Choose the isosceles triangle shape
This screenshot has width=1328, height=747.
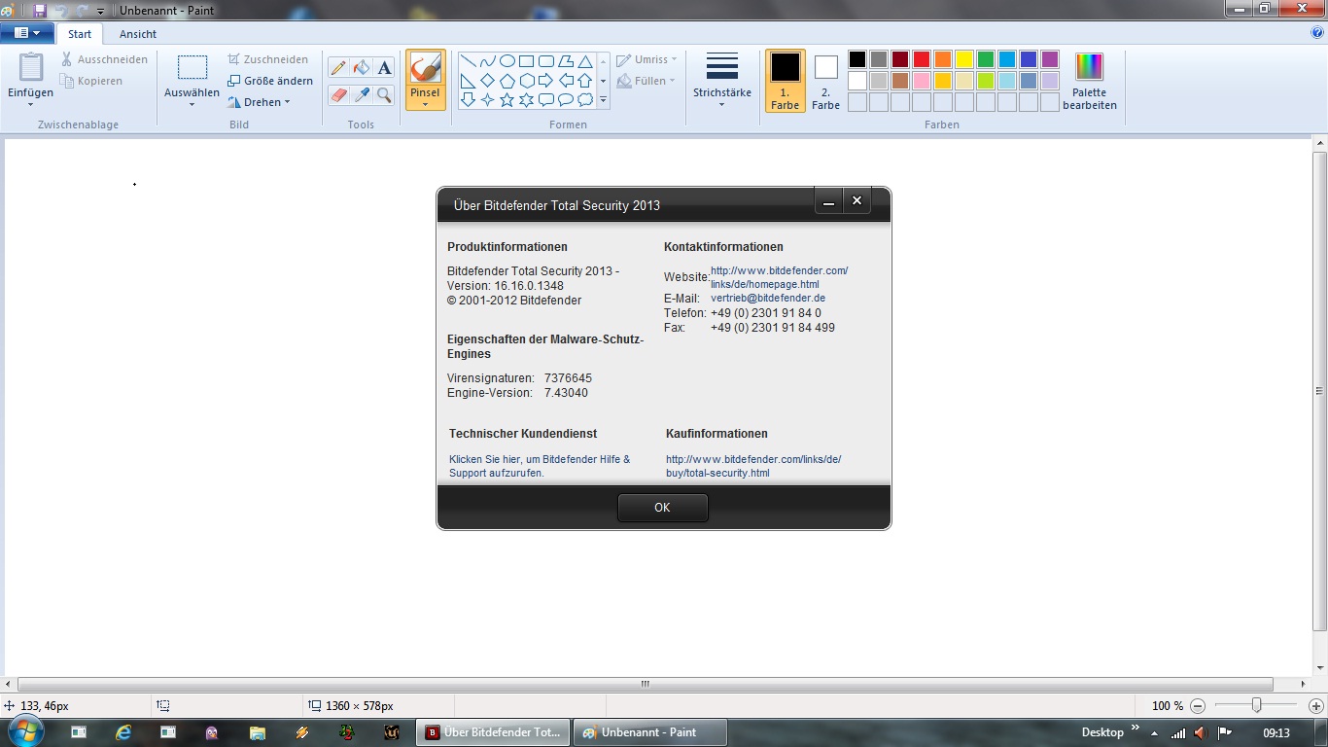(x=584, y=60)
